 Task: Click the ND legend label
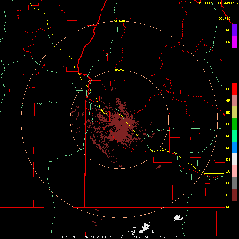228,207
